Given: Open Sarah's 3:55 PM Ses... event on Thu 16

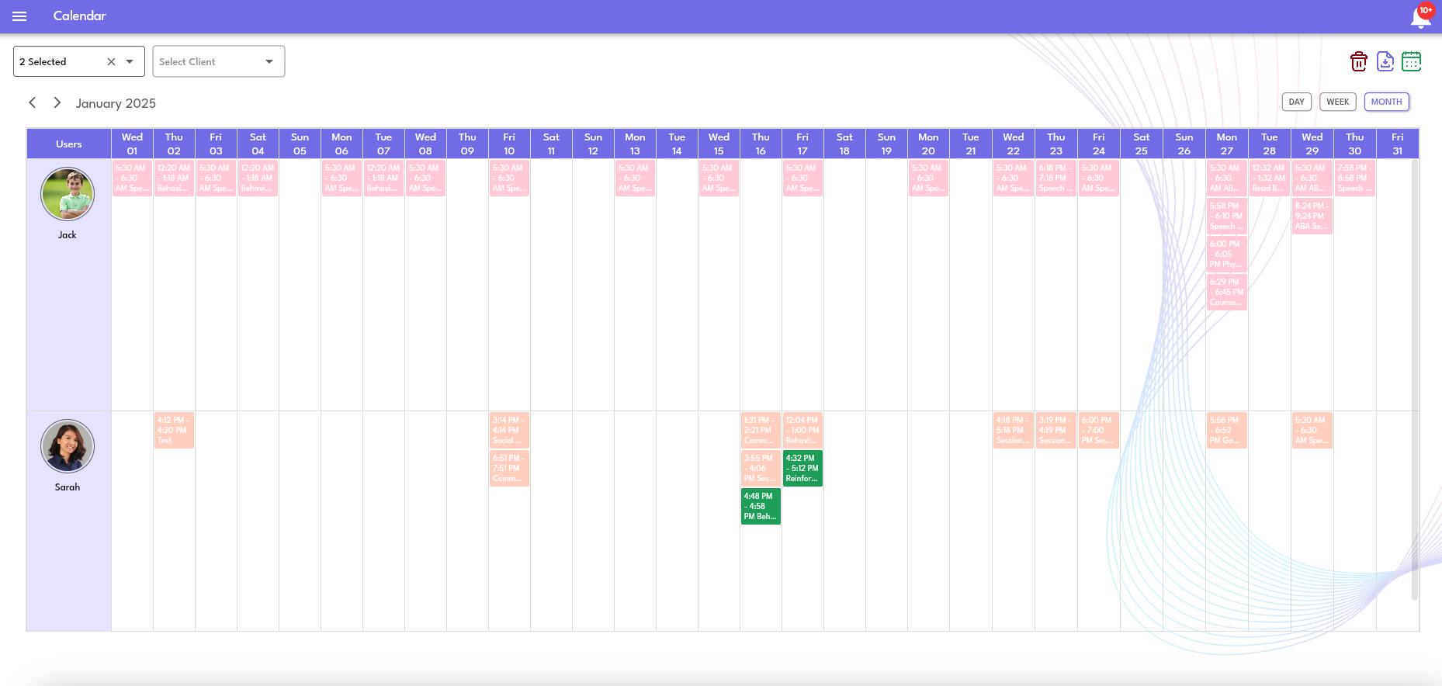Looking at the screenshot, I should [x=761, y=468].
